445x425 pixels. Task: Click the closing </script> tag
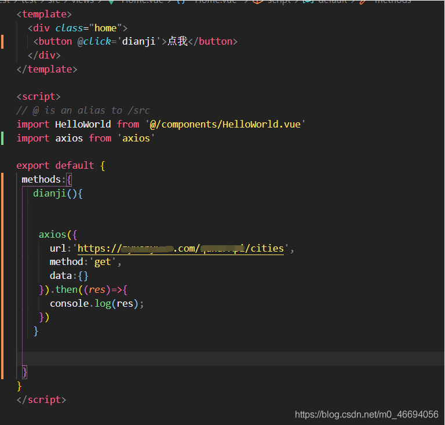click(x=42, y=399)
